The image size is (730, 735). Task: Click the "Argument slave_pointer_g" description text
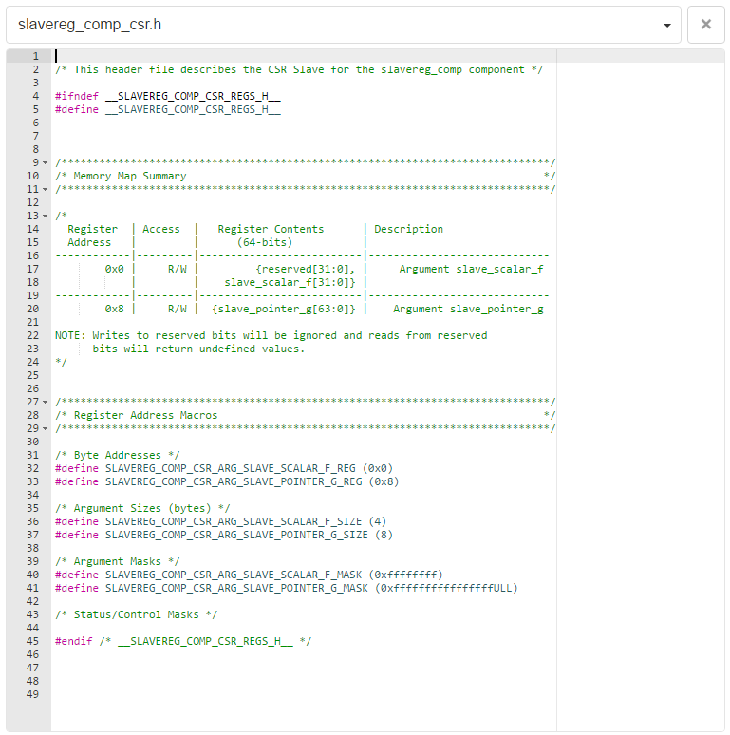tap(467, 309)
